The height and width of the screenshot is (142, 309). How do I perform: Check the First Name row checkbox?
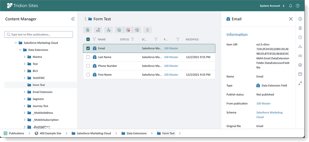(88, 75)
